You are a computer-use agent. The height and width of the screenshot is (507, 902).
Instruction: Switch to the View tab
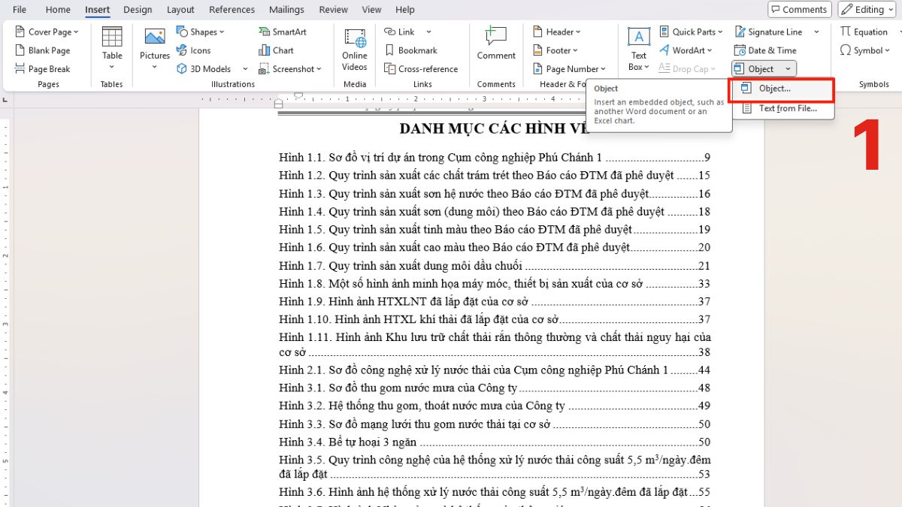371,10
